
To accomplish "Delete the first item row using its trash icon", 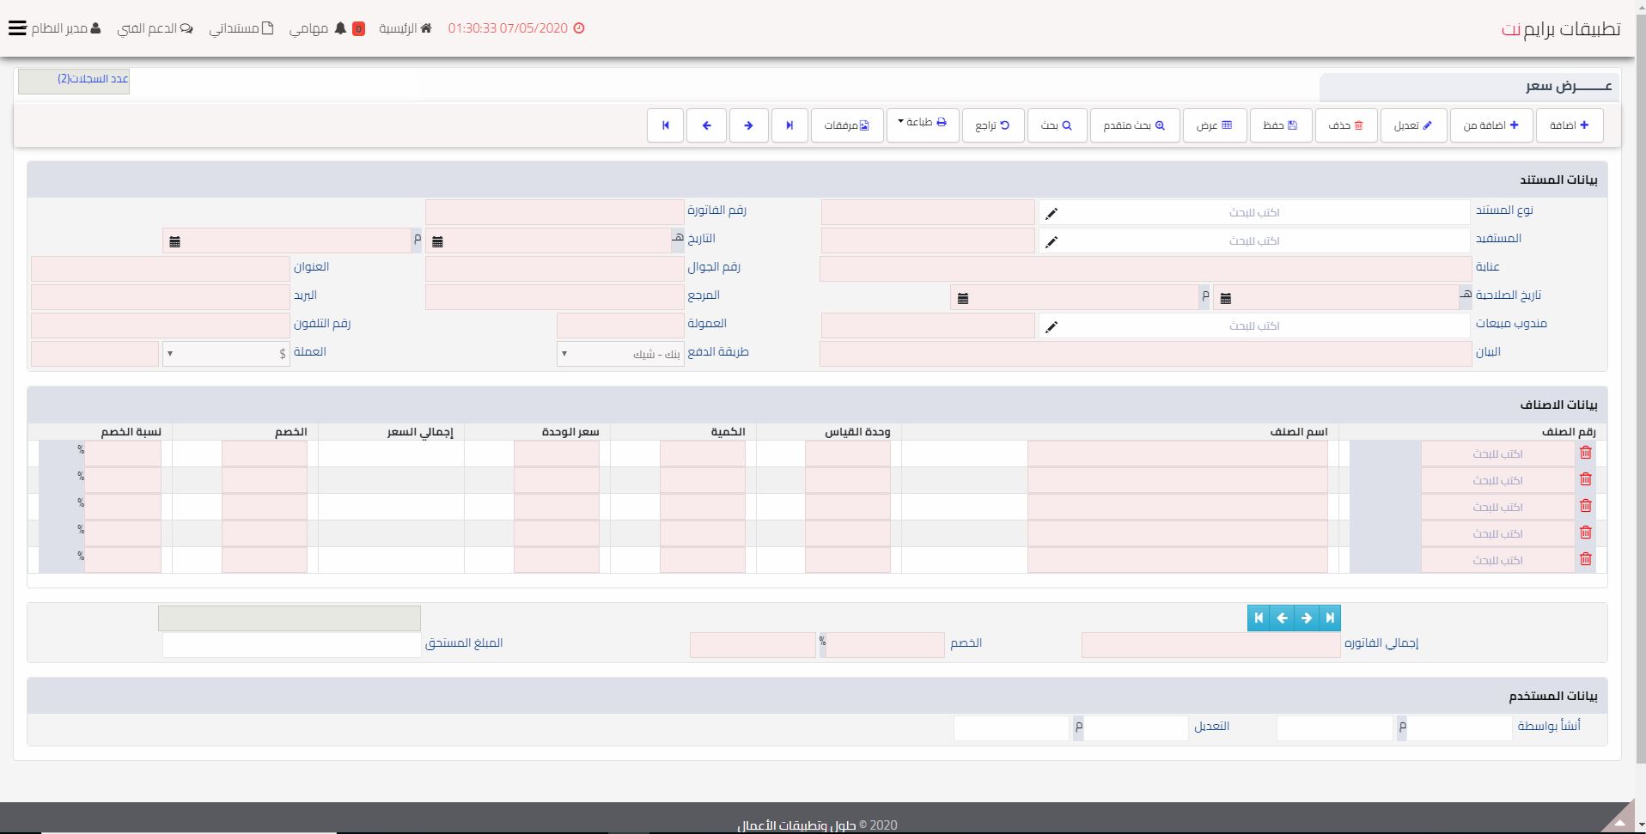I will pyautogui.click(x=1585, y=453).
